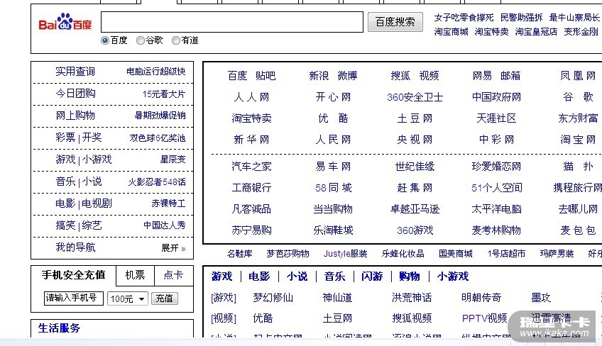
Task: Click the 充值 button
Action: (164, 298)
